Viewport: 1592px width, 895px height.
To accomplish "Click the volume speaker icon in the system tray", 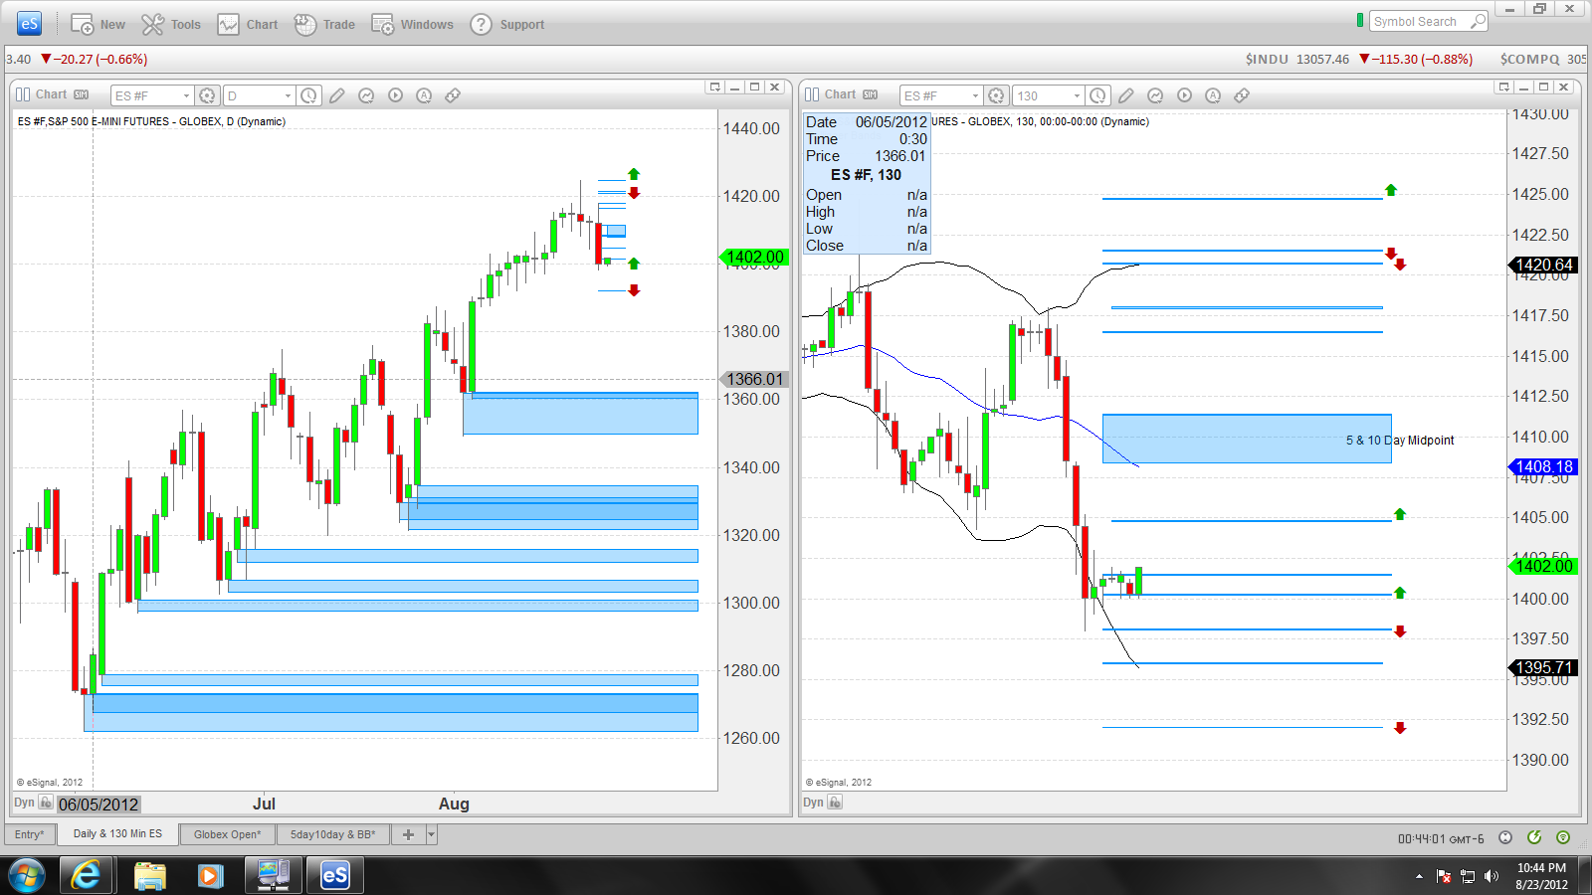I will click(x=1491, y=876).
